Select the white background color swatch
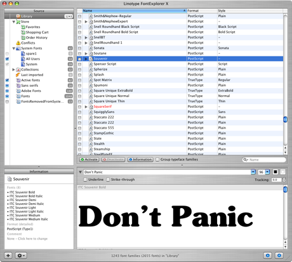Viewport: 292px width, 262px height. (x=283, y=172)
